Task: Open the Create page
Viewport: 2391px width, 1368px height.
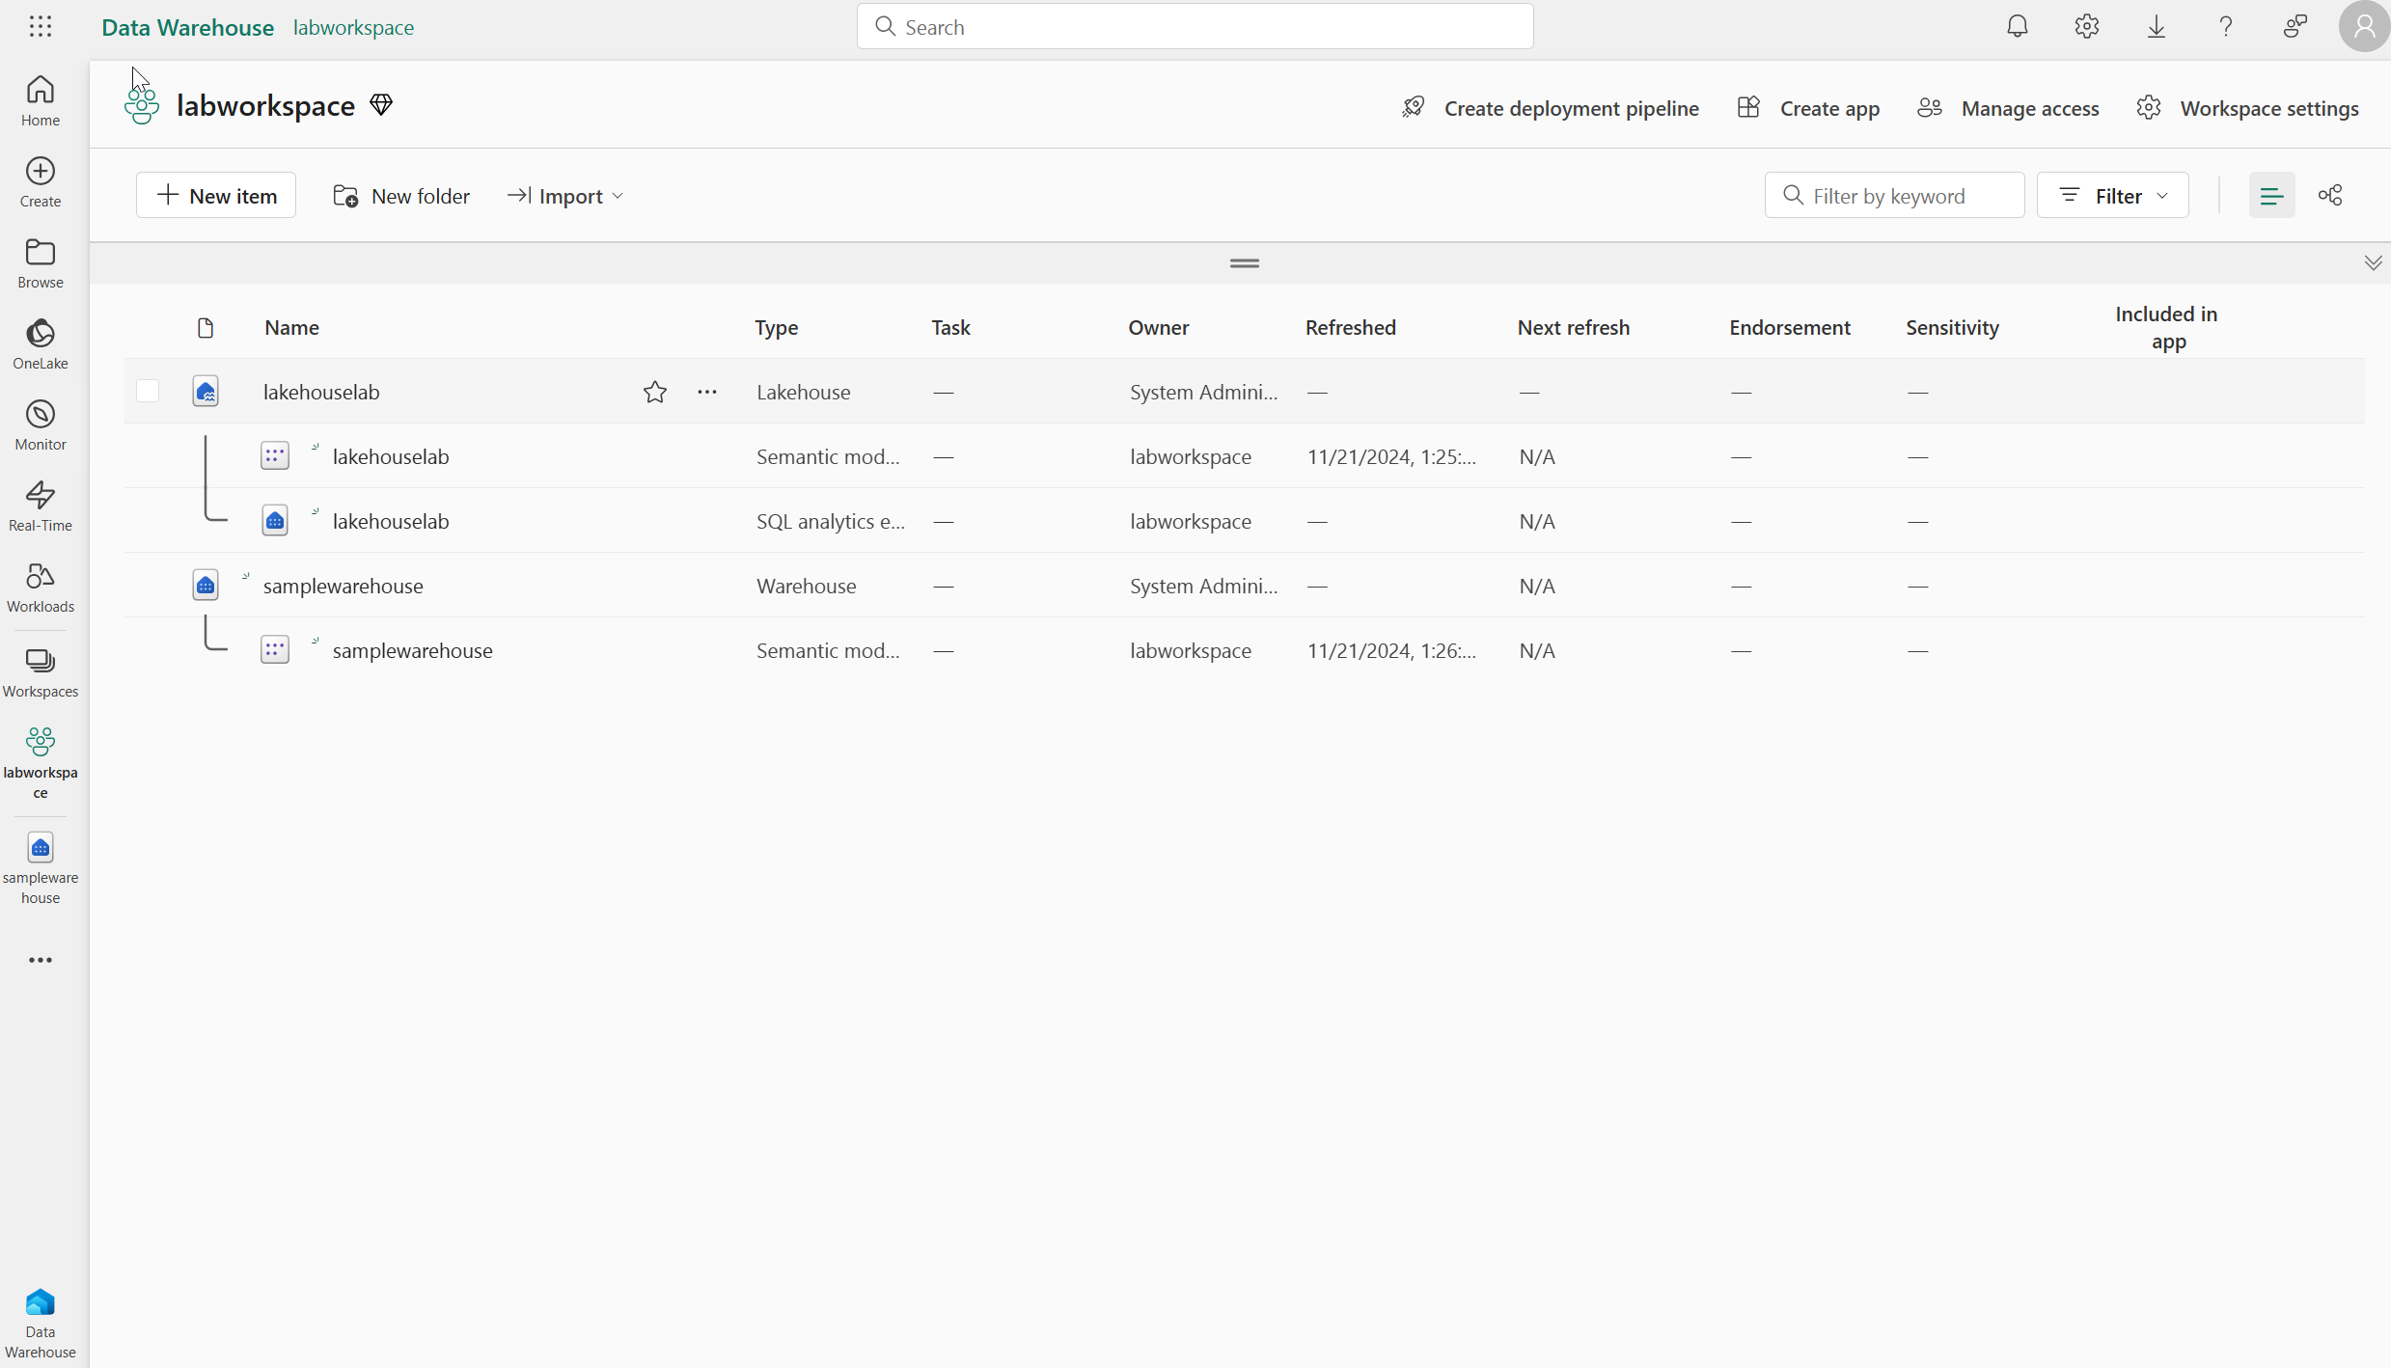Action: [x=41, y=181]
